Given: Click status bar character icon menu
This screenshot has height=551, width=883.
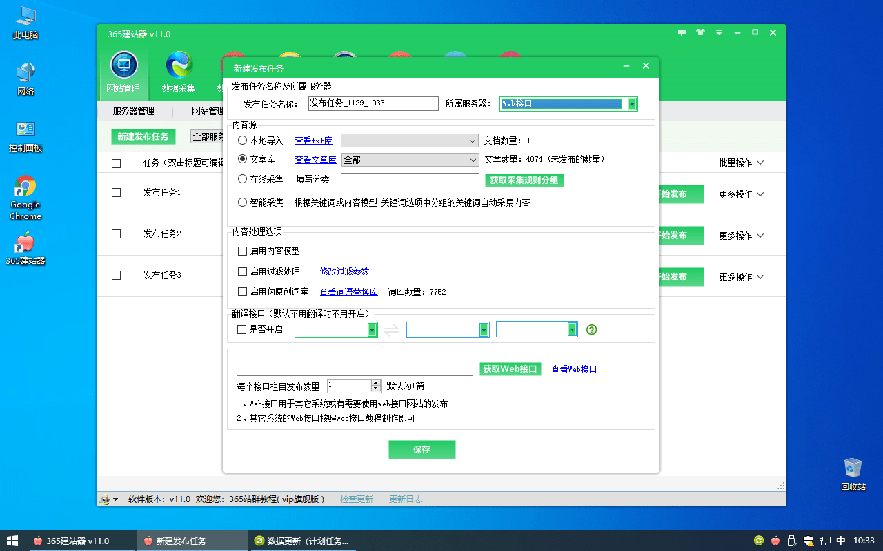Looking at the screenshot, I should (109, 499).
